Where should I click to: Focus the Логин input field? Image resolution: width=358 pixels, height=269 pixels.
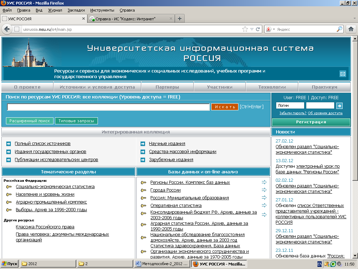coord(290,105)
